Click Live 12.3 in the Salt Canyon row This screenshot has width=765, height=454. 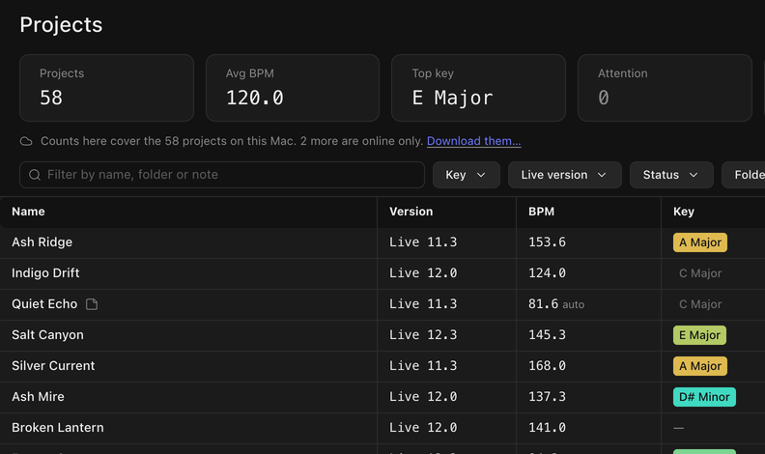423,335
